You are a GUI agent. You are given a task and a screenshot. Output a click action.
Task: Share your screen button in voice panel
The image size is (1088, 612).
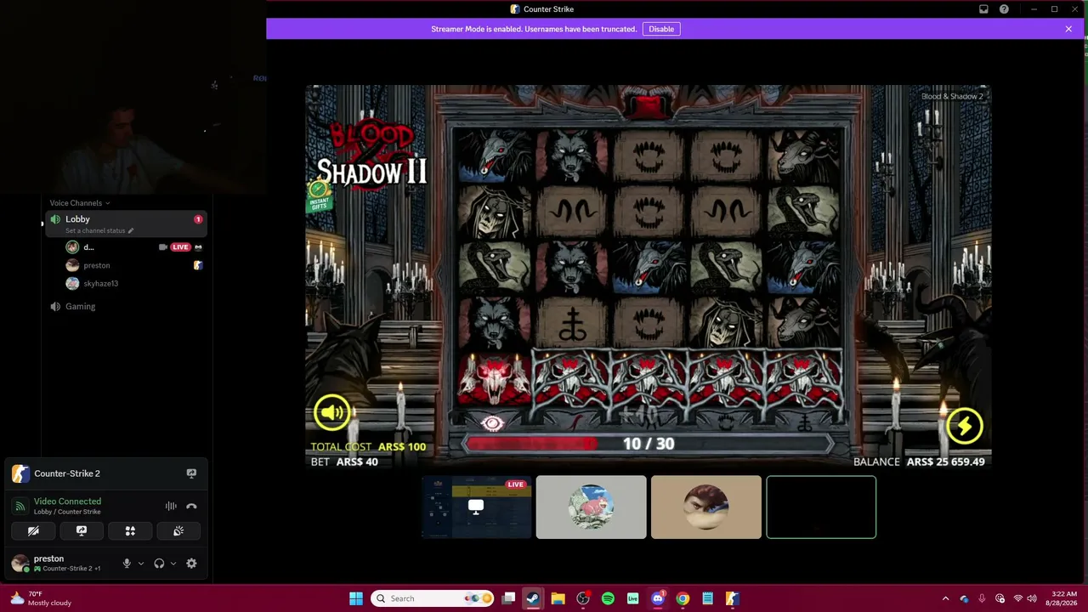pos(82,531)
